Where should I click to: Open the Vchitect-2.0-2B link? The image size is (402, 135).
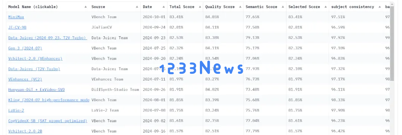click(x=25, y=131)
